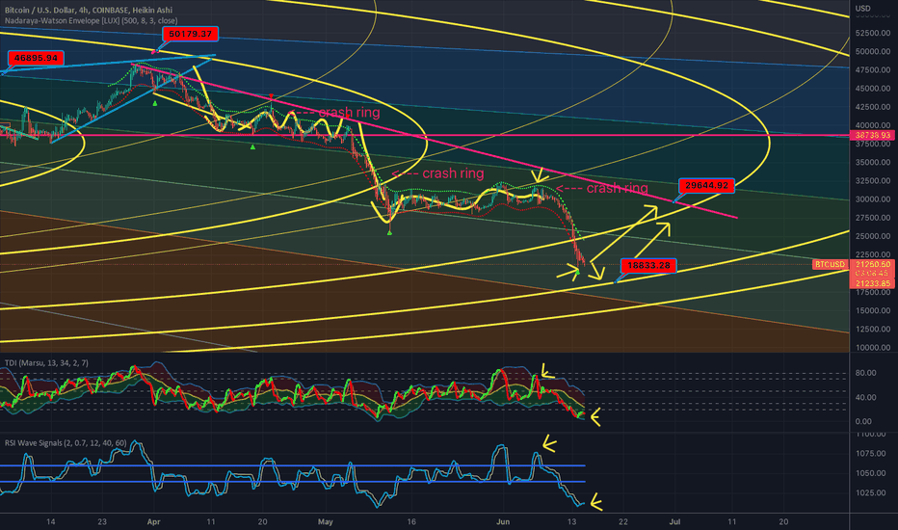The image size is (898, 530).
Task: Click the 16 date label on time axis
Action: [411, 522]
